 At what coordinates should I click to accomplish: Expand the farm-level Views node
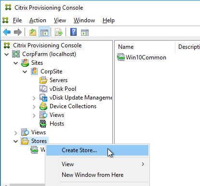[15, 133]
